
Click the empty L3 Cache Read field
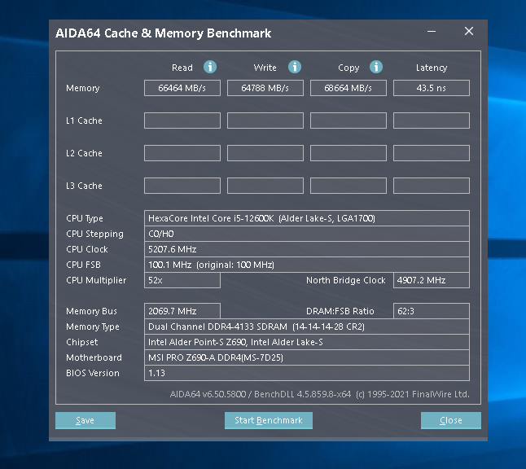tap(182, 186)
